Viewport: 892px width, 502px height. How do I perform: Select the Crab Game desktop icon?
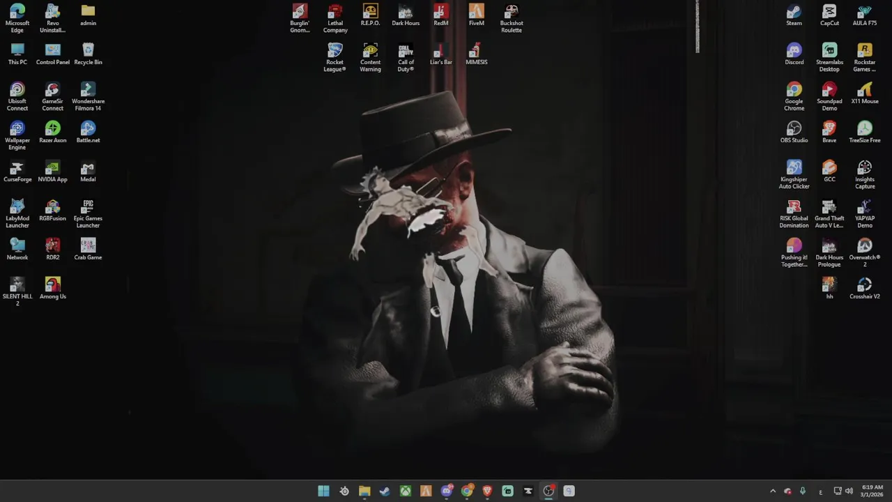(88, 249)
